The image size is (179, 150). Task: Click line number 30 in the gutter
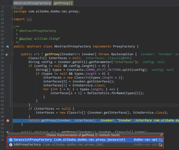tap(2, 47)
